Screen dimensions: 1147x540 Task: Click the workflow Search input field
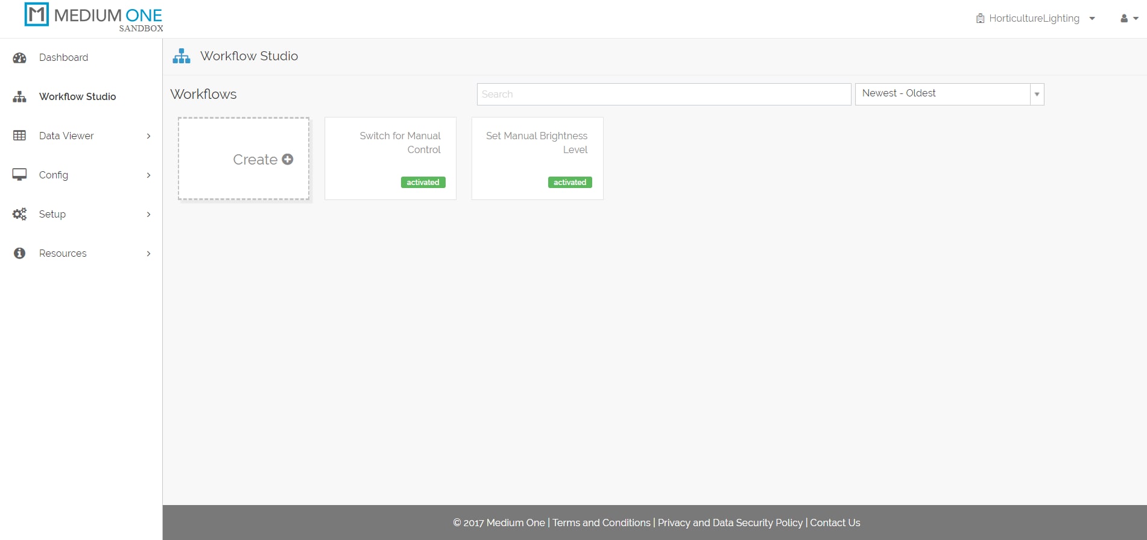point(663,94)
